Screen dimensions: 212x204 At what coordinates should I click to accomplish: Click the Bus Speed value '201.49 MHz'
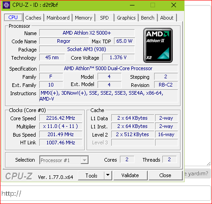61,134
